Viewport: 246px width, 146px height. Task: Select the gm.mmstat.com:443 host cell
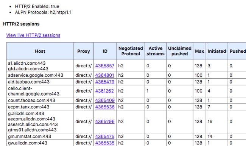click(40, 137)
